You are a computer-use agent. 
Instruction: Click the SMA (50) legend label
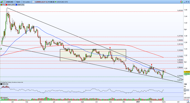pos(21,5)
